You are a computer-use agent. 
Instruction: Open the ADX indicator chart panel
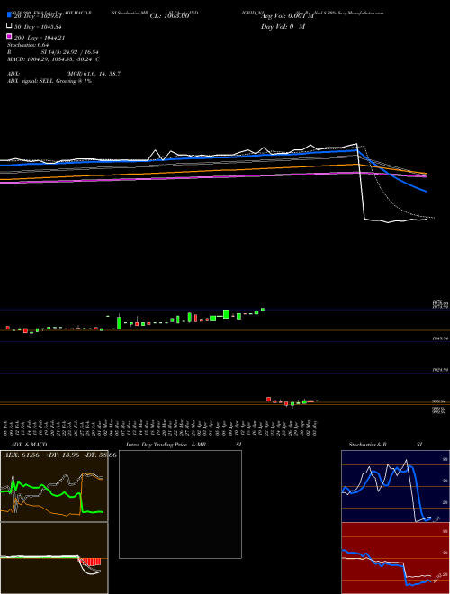tap(54, 486)
